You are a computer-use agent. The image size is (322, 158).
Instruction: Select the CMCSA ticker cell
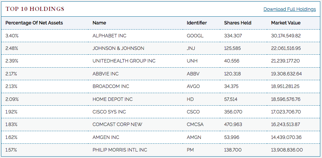[x=195, y=124]
